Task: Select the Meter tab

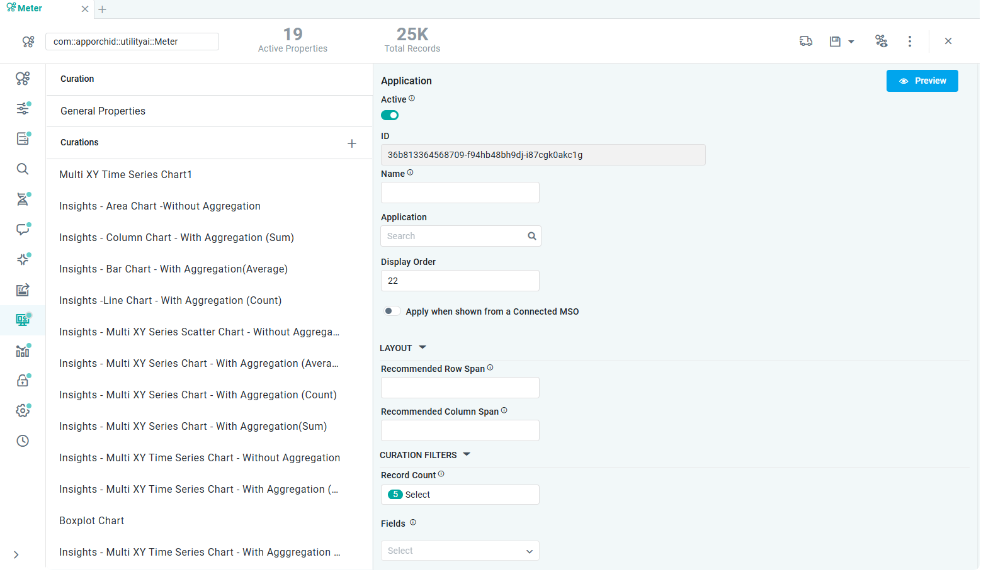Action: [x=30, y=9]
